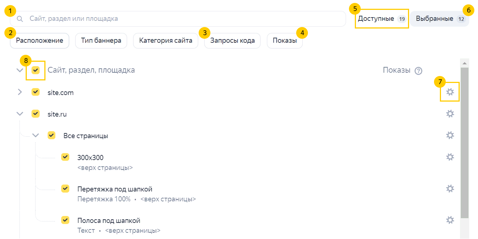Open the Расположение filter
Image resolution: width=478 pixels, height=239 pixels.
coord(40,41)
